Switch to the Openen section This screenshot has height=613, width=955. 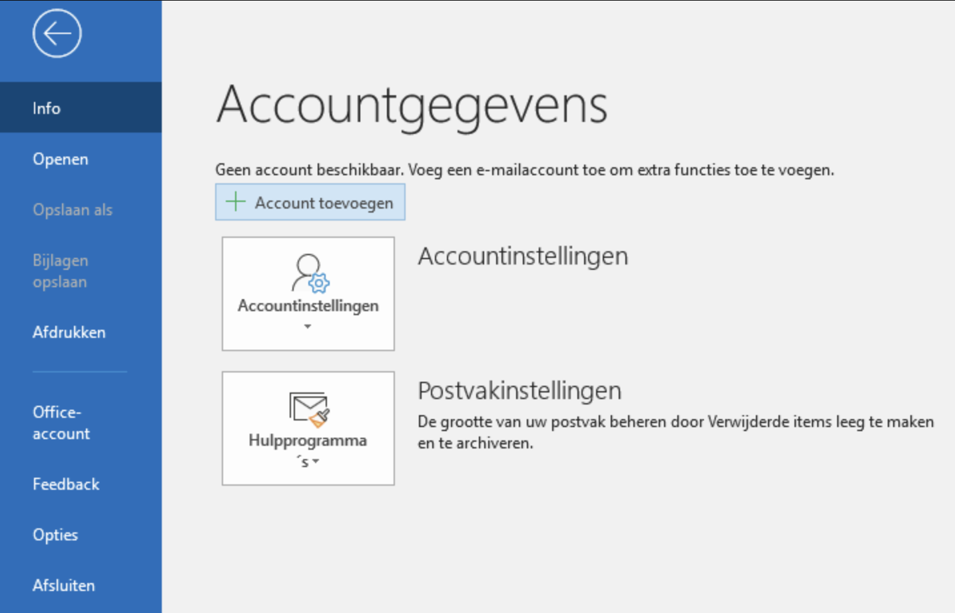pos(60,159)
